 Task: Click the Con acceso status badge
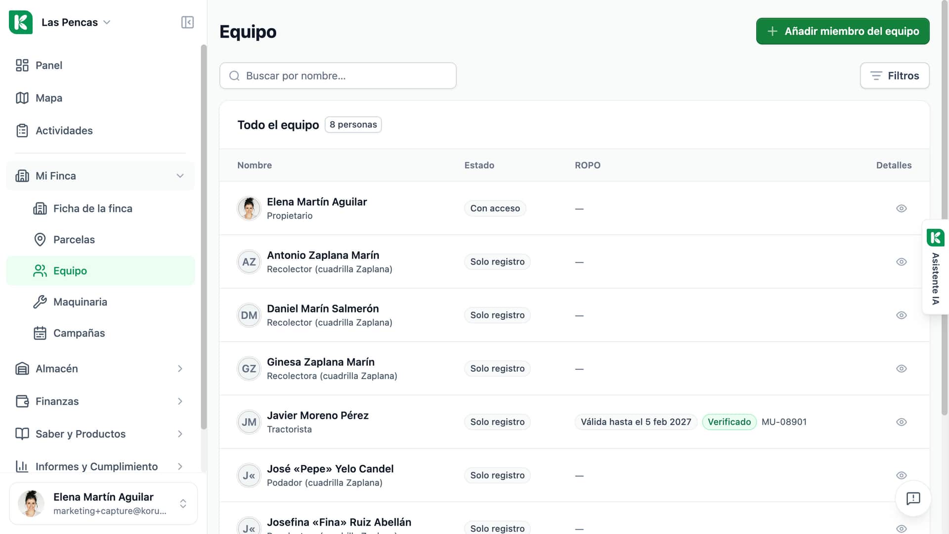pos(495,208)
